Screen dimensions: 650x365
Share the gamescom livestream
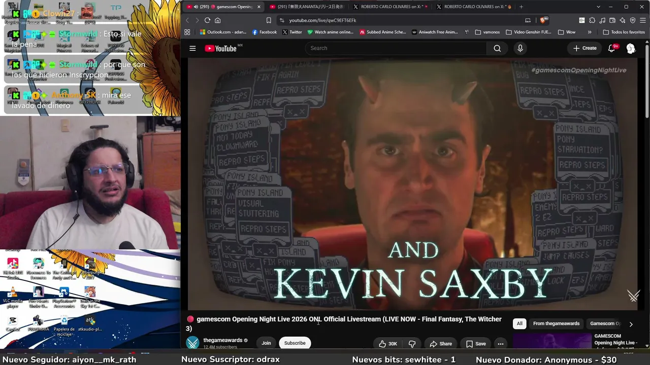click(x=441, y=344)
